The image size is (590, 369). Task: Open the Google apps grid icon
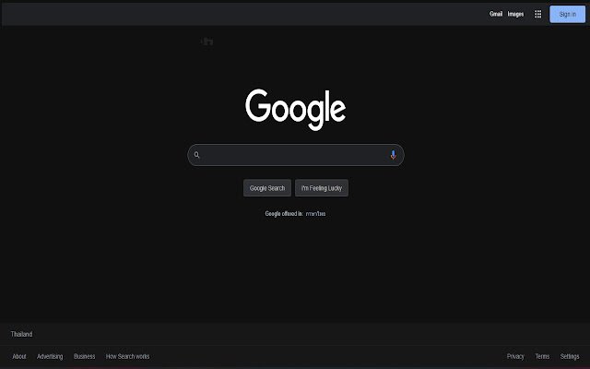coord(538,14)
